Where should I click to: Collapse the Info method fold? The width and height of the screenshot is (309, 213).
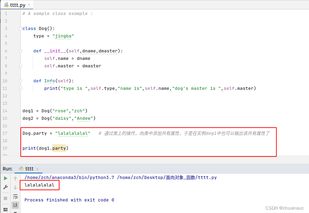coord(20,81)
